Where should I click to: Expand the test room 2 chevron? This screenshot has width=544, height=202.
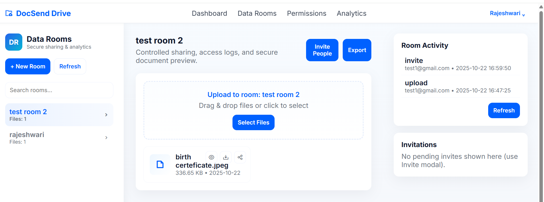coord(106,115)
